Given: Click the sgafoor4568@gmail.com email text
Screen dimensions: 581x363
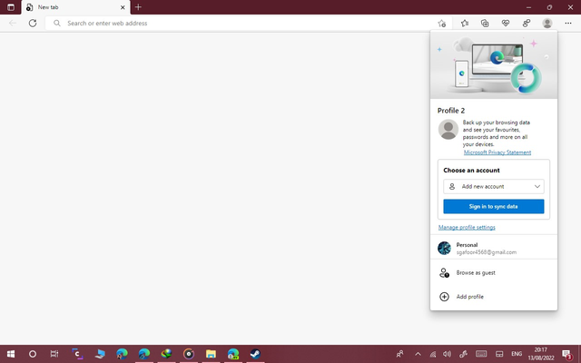Looking at the screenshot, I should click(487, 252).
